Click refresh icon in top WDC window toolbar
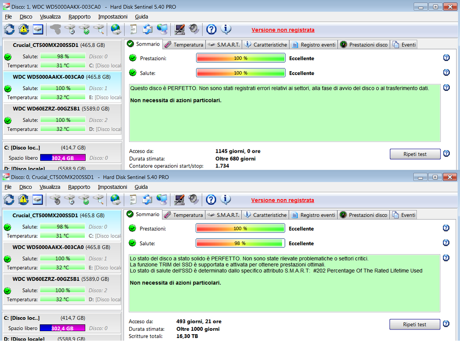Screen dimensions: 460x341 pos(9,29)
